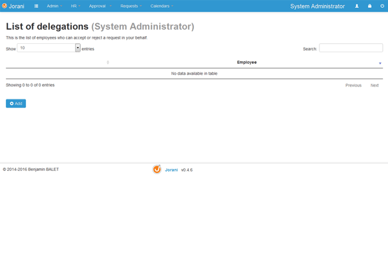
Task: Click the Jorani logo in navbar
Action: pos(13,6)
